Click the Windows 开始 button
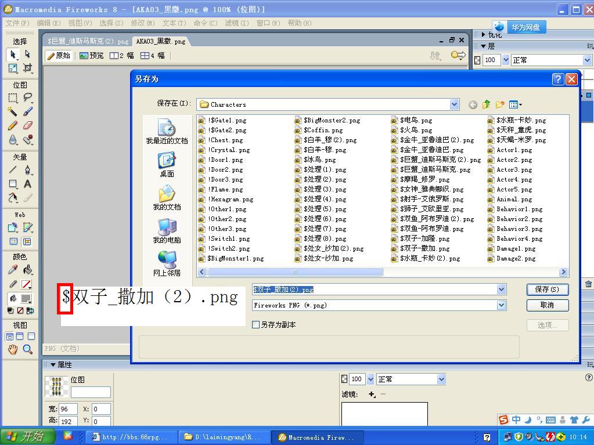594x445 pixels. click(x=27, y=436)
